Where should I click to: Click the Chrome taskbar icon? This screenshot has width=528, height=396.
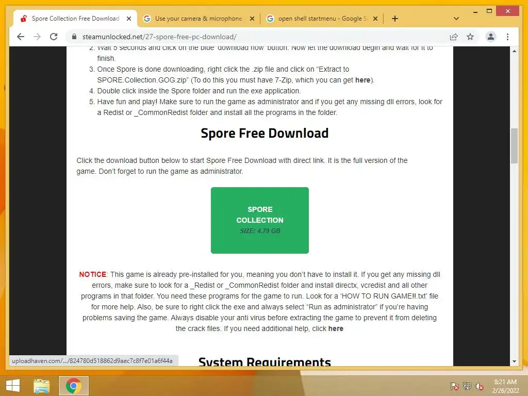[x=73, y=386]
